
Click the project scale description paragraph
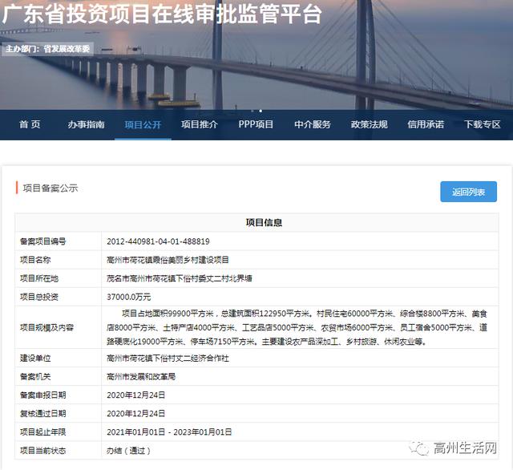pos(297,327)
